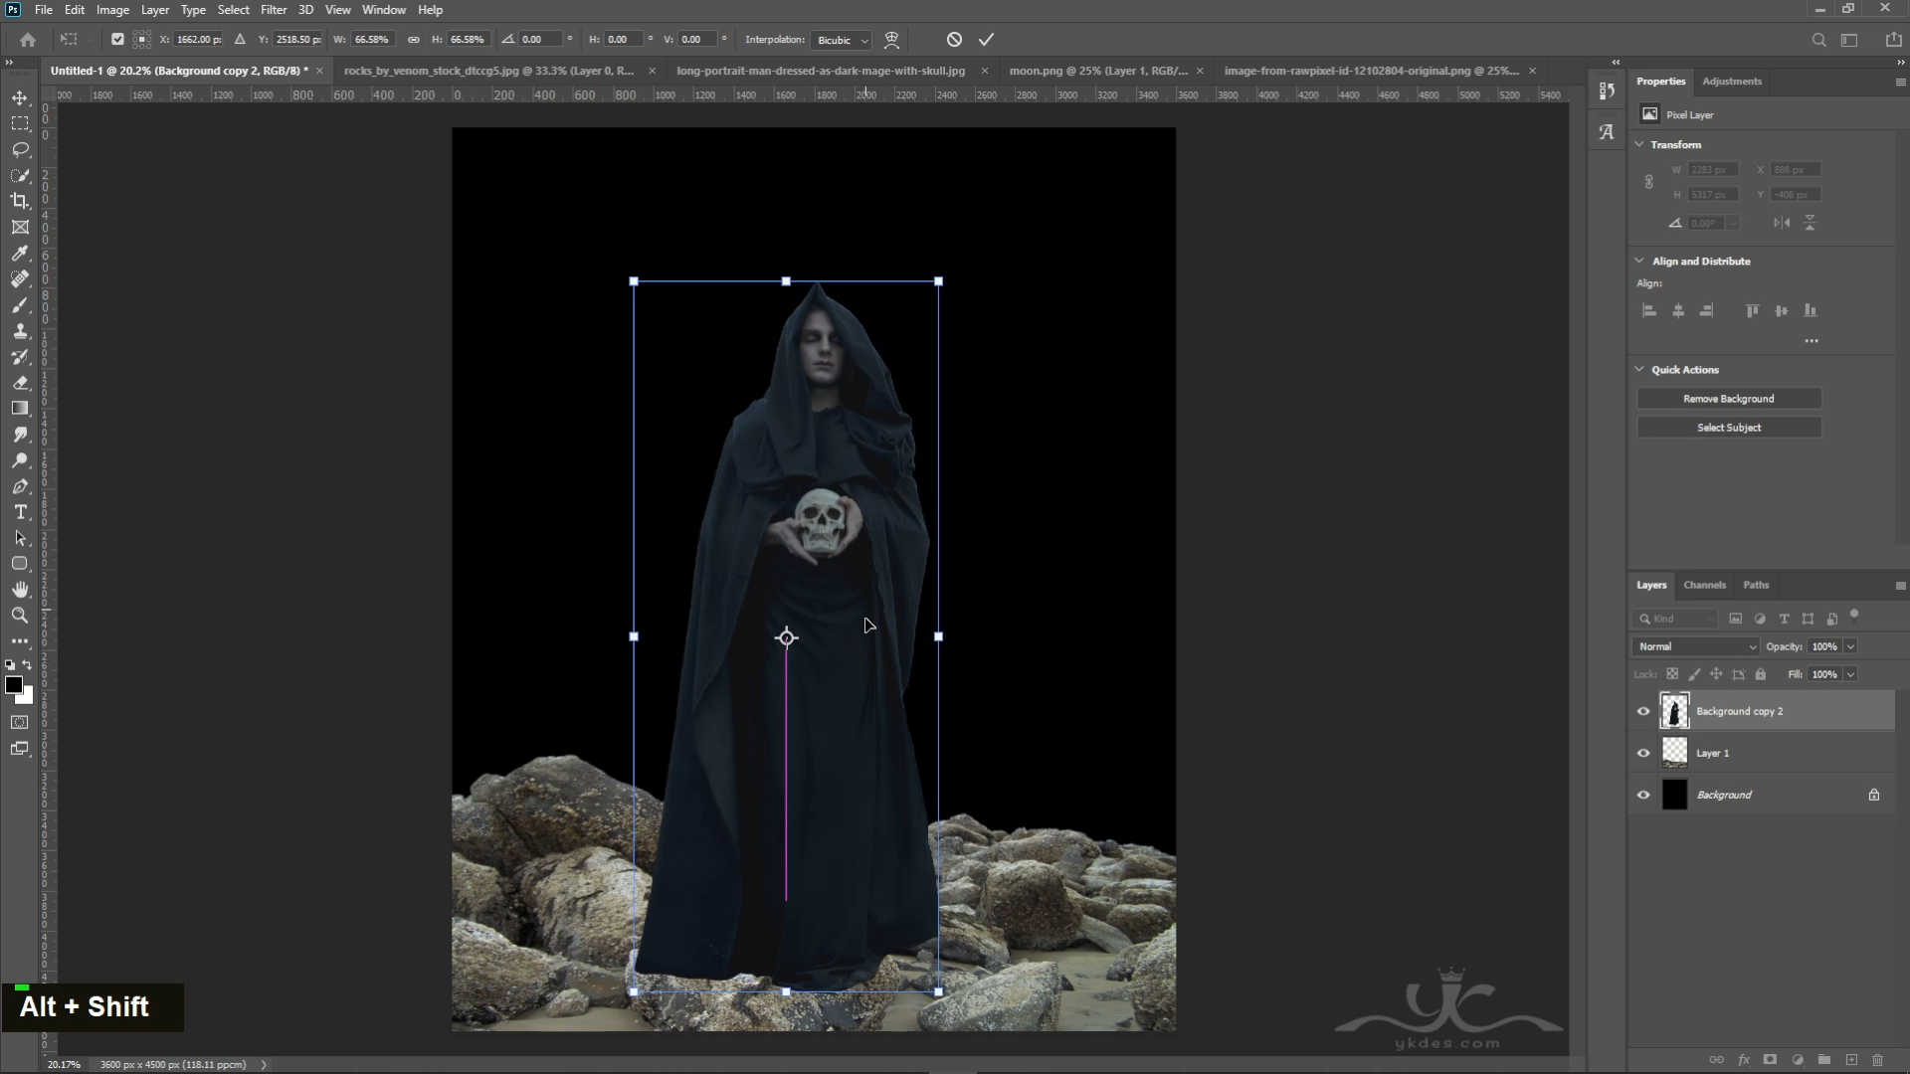This screenshot has height=1074, width=1910.
Task: Toggle reference point checkbox in options bar
Action: click(117, 40)
